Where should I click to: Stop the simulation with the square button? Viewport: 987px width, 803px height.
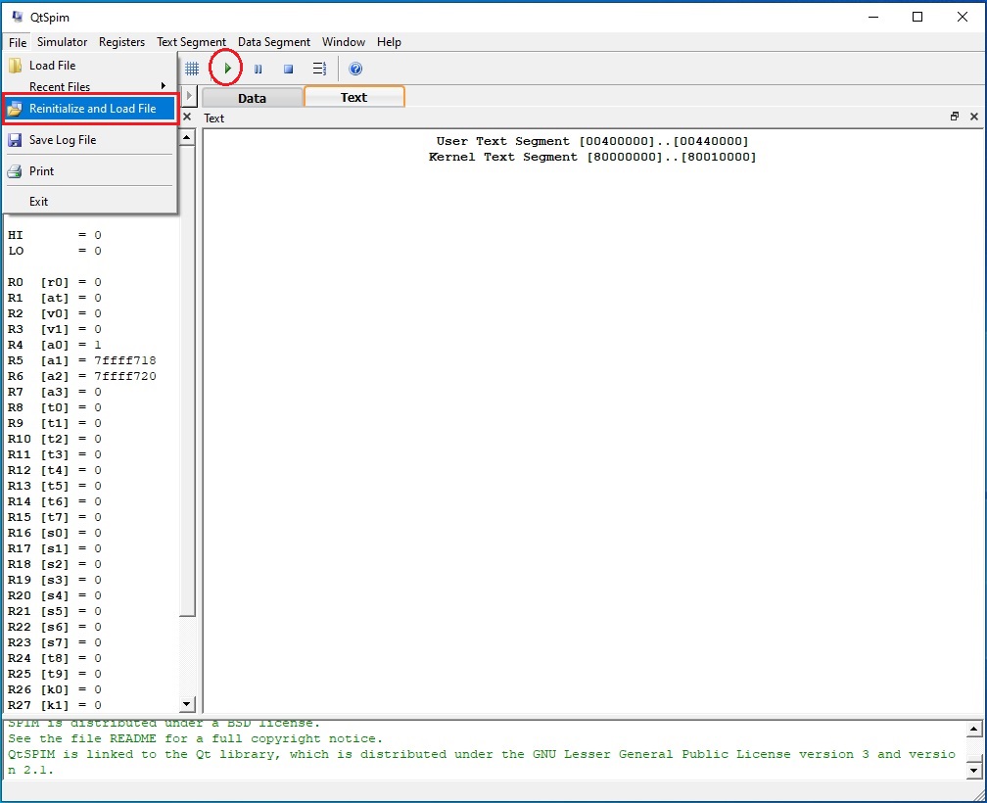[288, 70]
